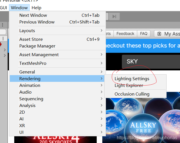180x143 pixels.
Task: Open Package Manager
Action: [x=58, y=46]
